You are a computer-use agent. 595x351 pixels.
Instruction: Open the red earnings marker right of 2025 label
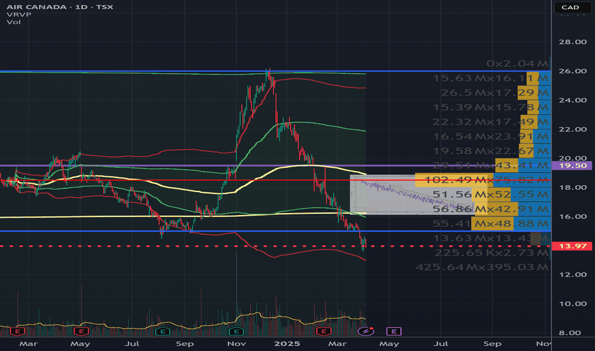tap(324, 332)
